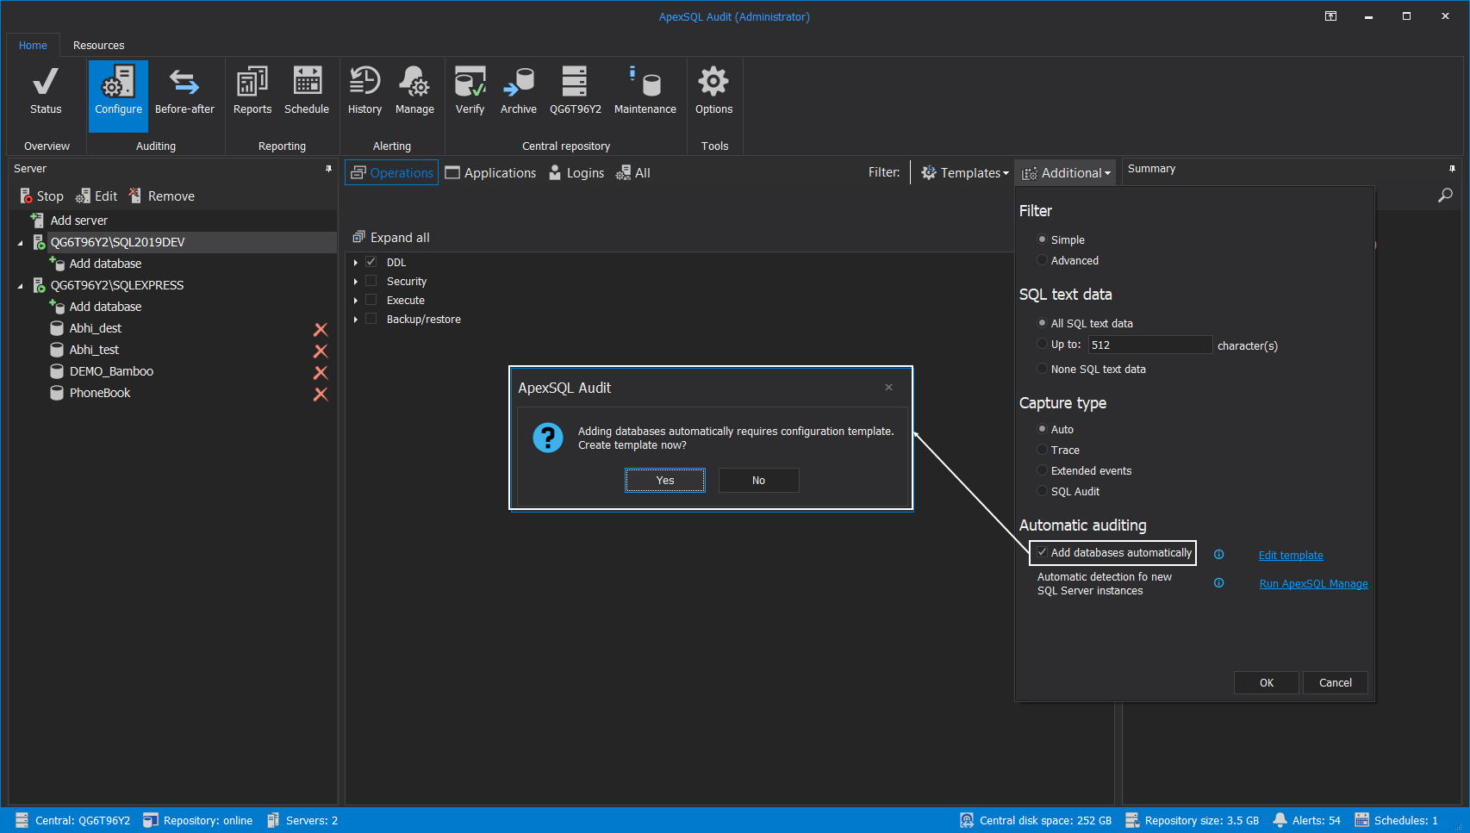Screen dimensions: 1470x833
Task: Pin the Summary panel
Action: pyautogui.click(x=1452, y=169)
